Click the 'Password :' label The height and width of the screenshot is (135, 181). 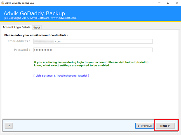pyautogui.click(x=22, y=50)
